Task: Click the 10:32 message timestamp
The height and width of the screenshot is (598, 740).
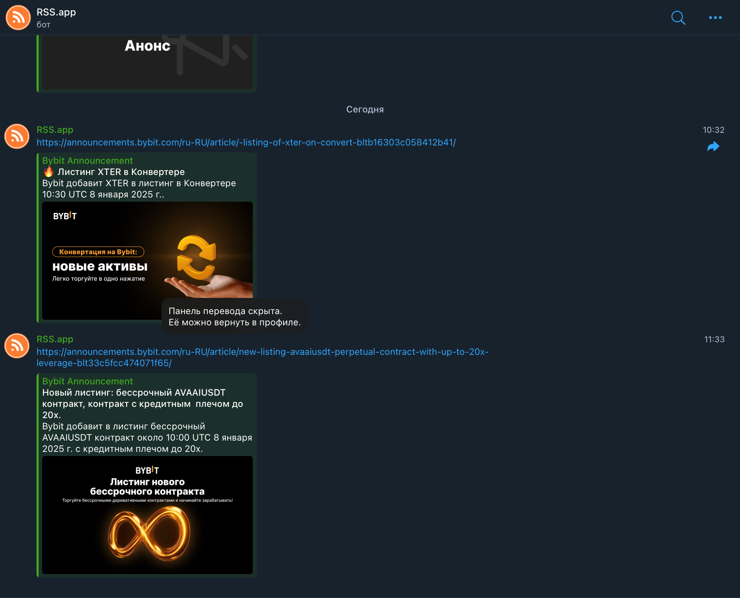Action: pos(713,130)
